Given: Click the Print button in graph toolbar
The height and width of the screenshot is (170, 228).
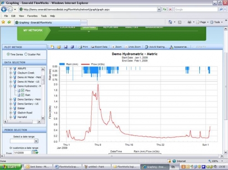Looking at the screenshot, I should tap(83, 47).
